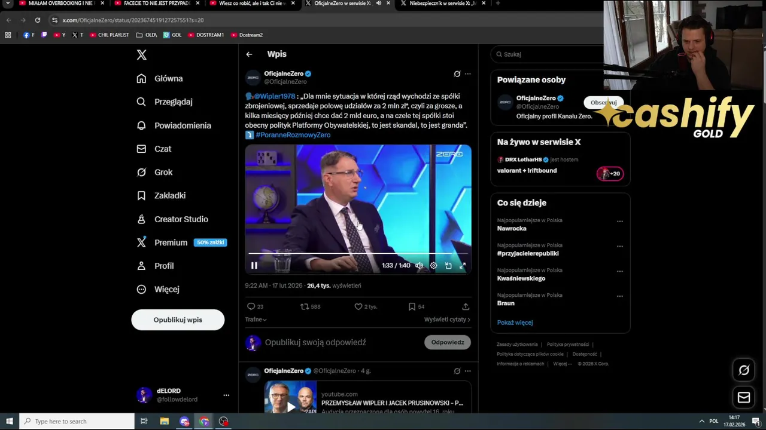Image resolution: width=766 pixels, height=430 pixels.
Task: Open more options on reply post
Action: [x=468, y=371]
